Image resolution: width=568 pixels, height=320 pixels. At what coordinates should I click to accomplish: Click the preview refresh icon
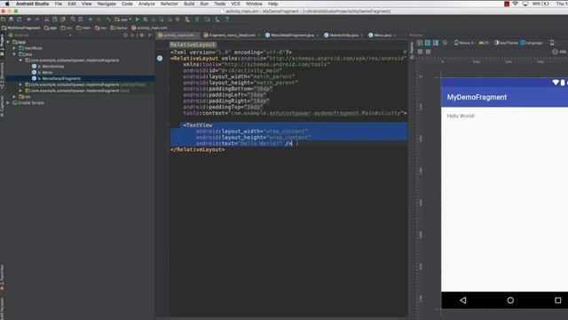pyautogui.click(x=445, y=43)
